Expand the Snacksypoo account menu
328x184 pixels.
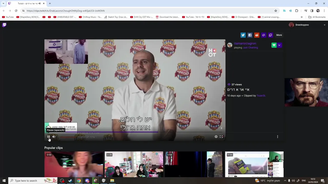(x=307, y=25)
